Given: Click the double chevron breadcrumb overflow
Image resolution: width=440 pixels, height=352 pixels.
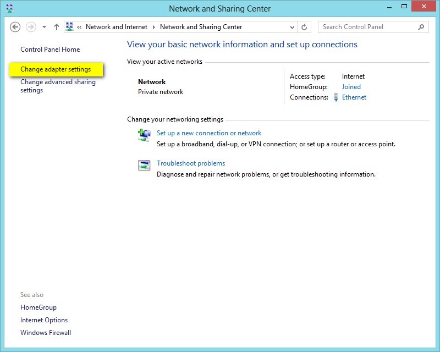Looking at the screenshot, I should [x=79, y=28].
